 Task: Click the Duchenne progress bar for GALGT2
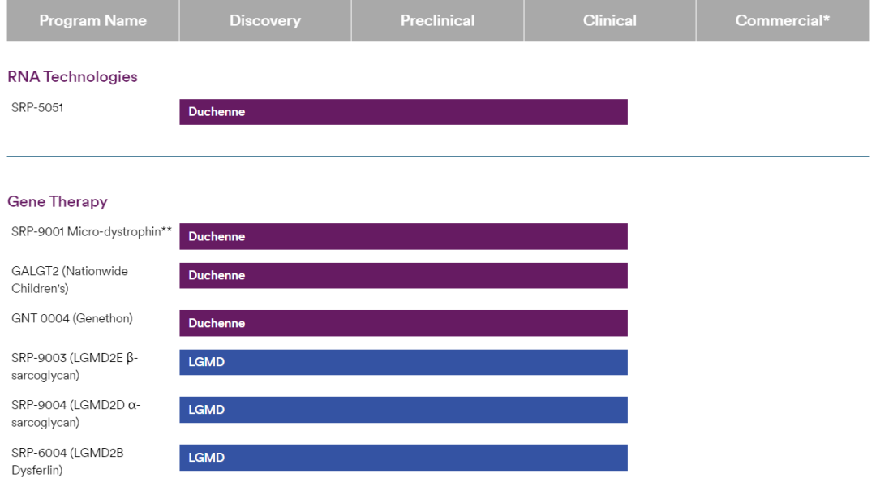click(x=403, y=276)
